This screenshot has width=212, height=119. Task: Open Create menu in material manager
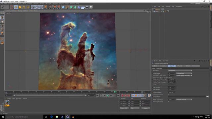[x=9, y=99]
